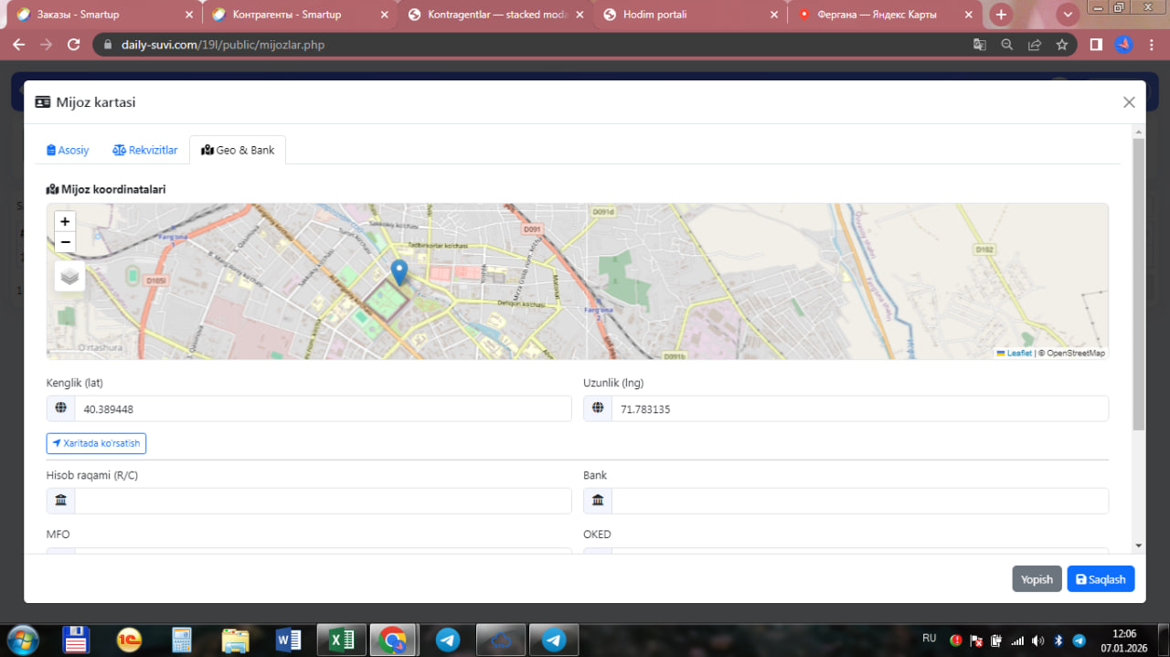
Task: Bookmark this page with star icon
Action: (x=1061, y=45)
